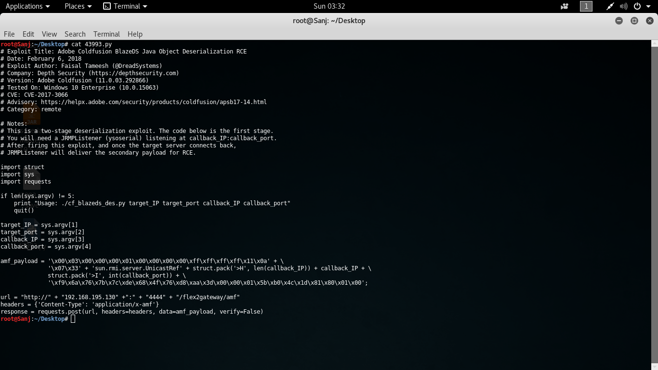The height and width of the screenshot is (370, 658).
Task: Click the command text 'cat 43993.py'
Action: pyautogui.click(x=92, y=44)
